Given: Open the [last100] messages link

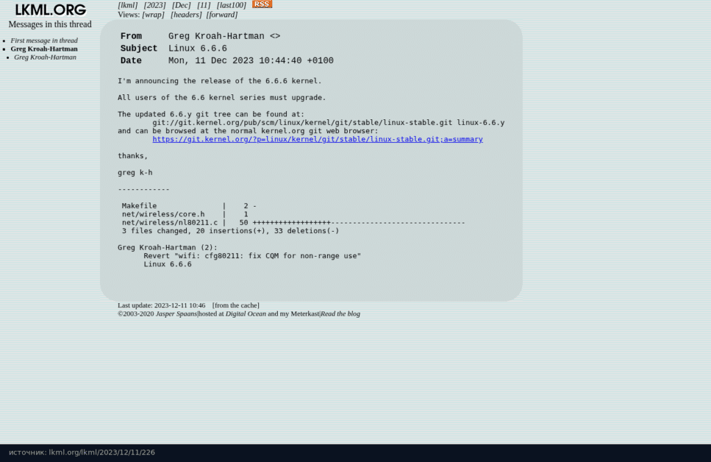Looking at the screenshot, I should point(231,6).
